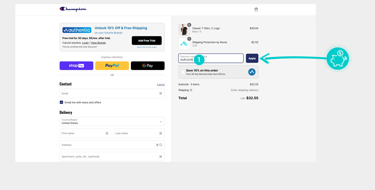Follow the authentic Login link

point(85,43)
